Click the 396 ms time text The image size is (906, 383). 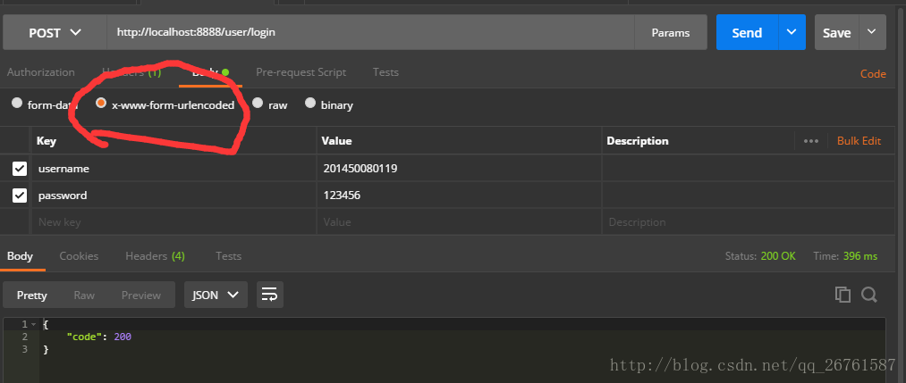pos(859,256)
